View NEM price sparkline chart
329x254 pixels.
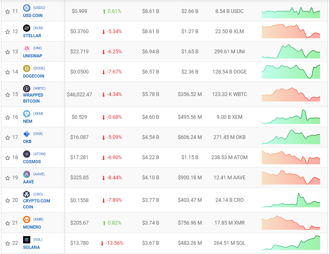291,116
